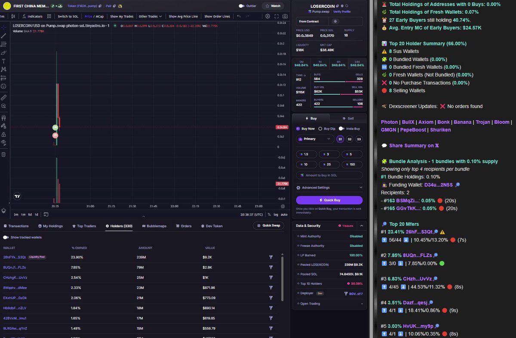Open the Dev Token tab

click(212, 226)
